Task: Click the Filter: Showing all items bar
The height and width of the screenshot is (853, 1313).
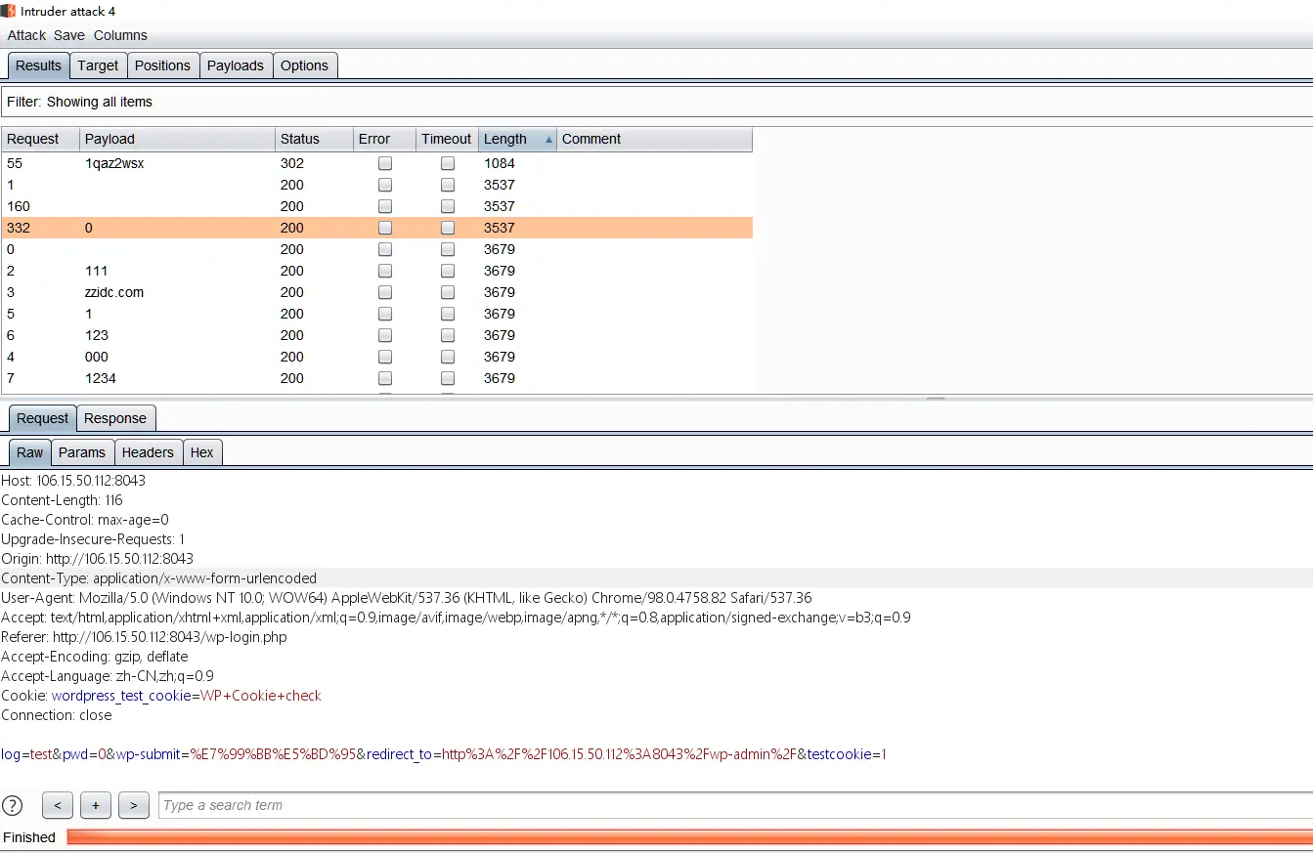Action: [657, 102]
